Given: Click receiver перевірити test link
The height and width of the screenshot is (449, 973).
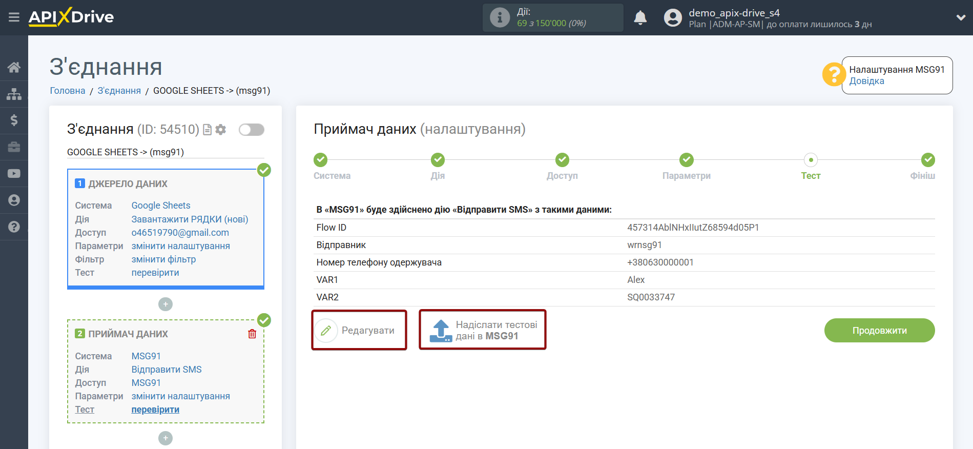Looking at the screenshot, I should coord(155,410).
